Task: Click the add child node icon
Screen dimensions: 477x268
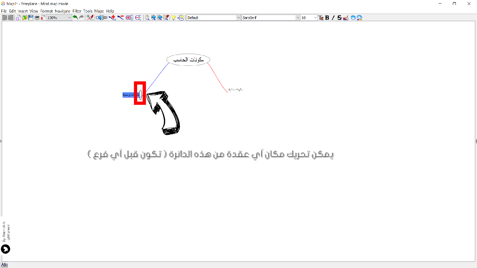Action: coord(112,18)
